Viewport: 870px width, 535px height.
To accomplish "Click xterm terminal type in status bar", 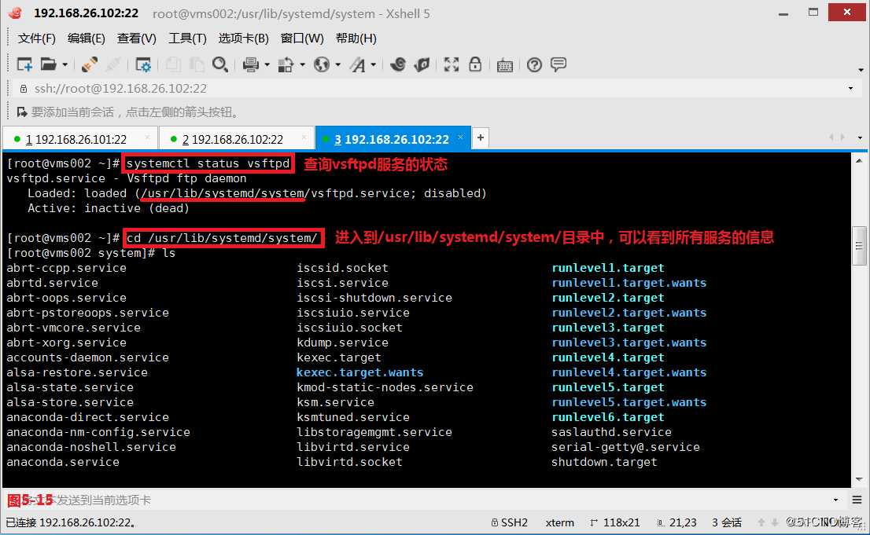I will coord(560,522).
